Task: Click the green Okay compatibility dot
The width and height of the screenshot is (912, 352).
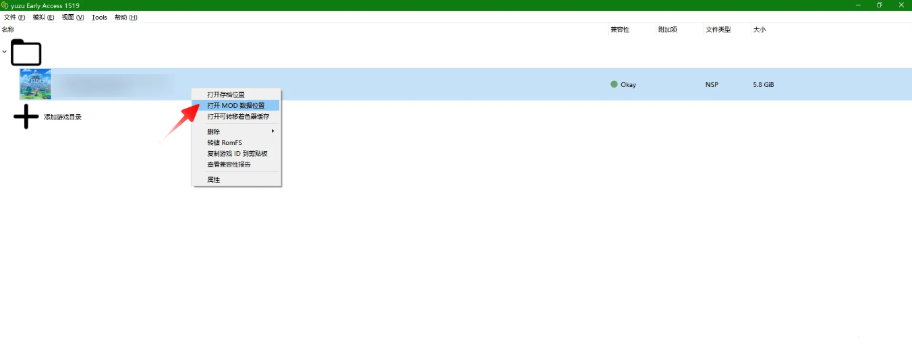Action: (614, 84)
